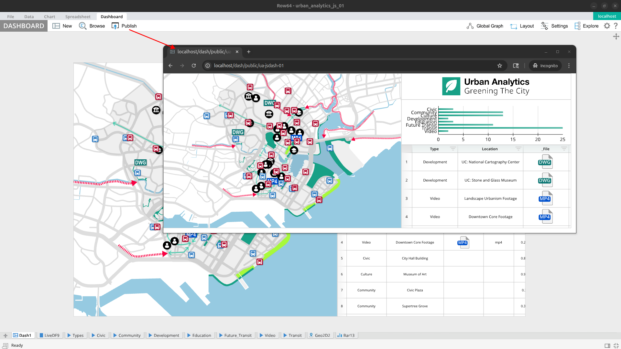Select the Geo2D2 sheet tab
621x349 pixels.
(x=320, y=335)
